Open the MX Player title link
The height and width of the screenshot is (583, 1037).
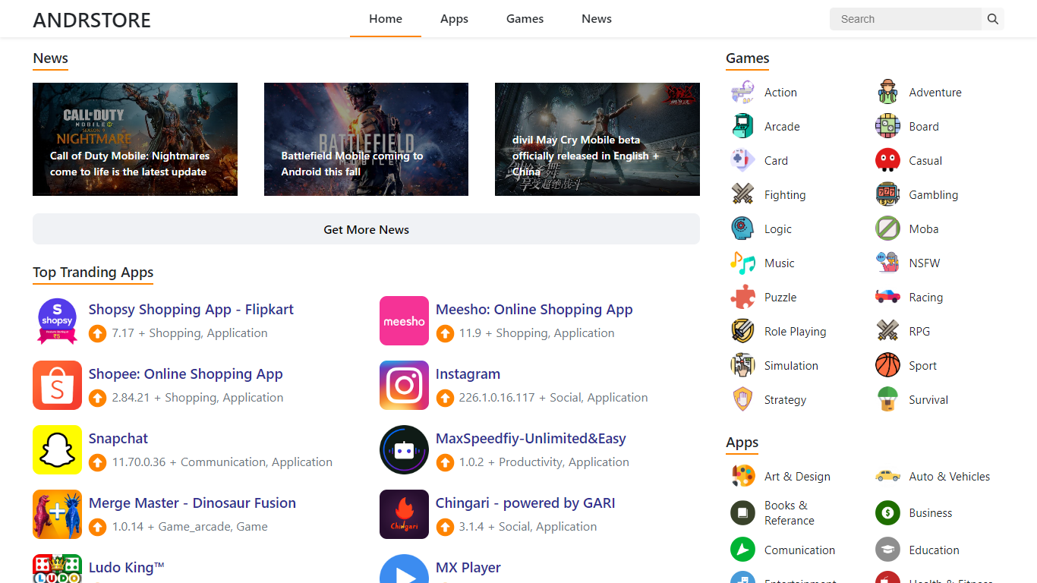[x=468, y=567]
